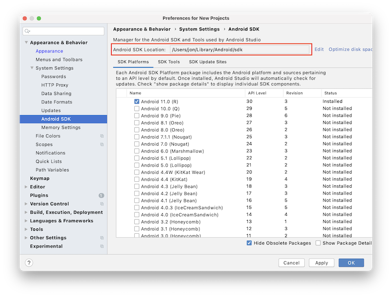
Task: Switch to the SDK Tools tab
Action: pos(169,62)
